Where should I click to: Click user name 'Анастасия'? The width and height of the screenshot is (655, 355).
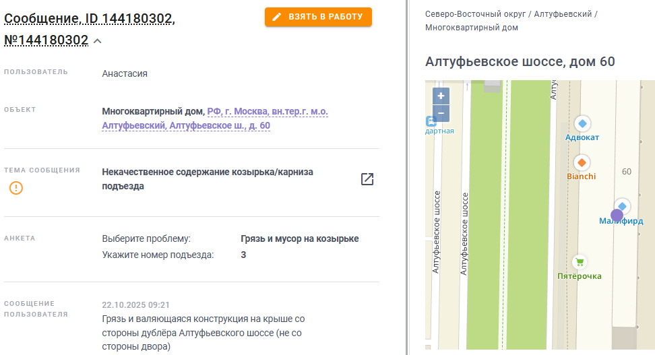click(125, 73)
